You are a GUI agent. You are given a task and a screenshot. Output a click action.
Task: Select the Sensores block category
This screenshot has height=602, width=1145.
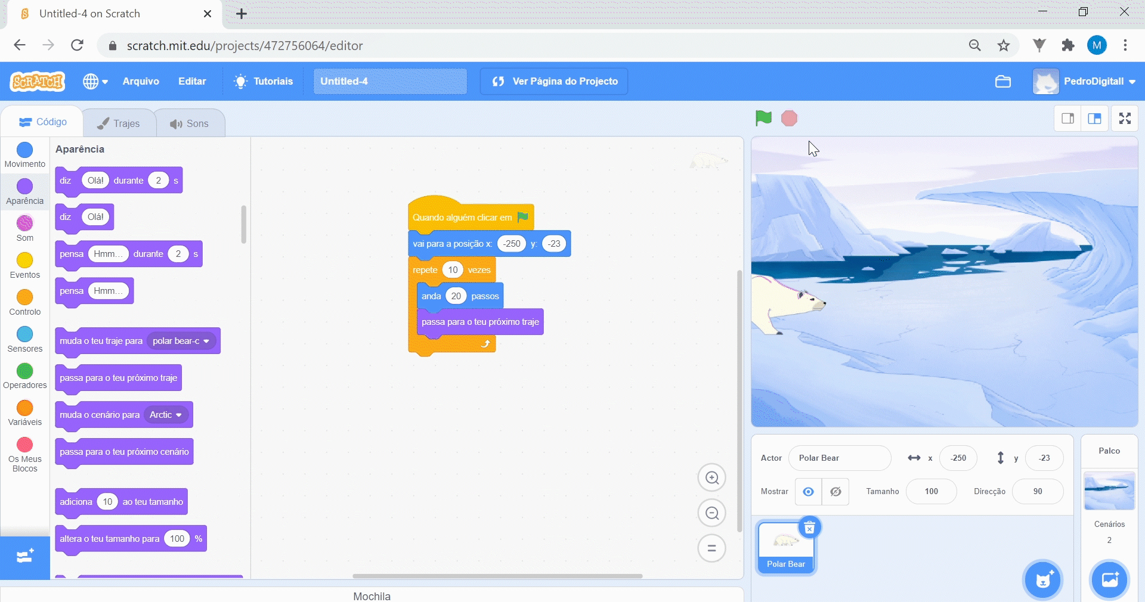click(x=25, y=340)
